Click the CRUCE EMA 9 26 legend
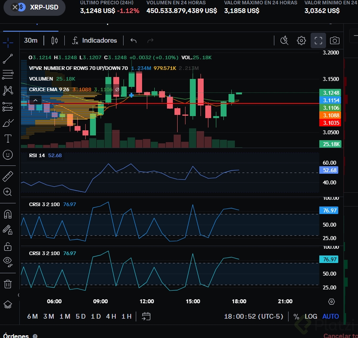 click(x=49, y=90)
